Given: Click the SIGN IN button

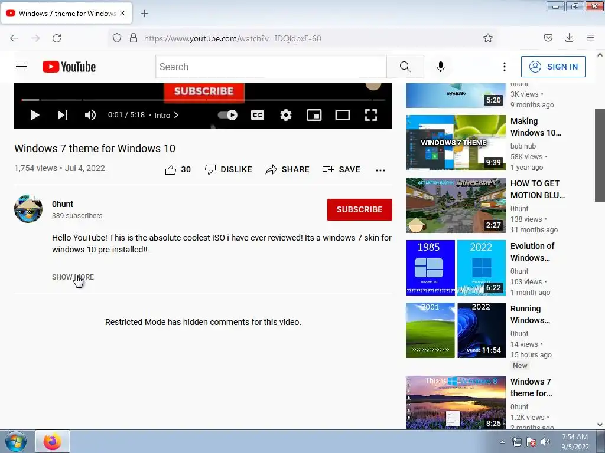Looking at the screenshot, I should pos(553,67).
